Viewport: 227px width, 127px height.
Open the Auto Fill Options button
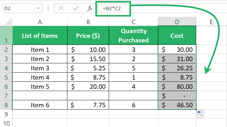click(200, 114)
